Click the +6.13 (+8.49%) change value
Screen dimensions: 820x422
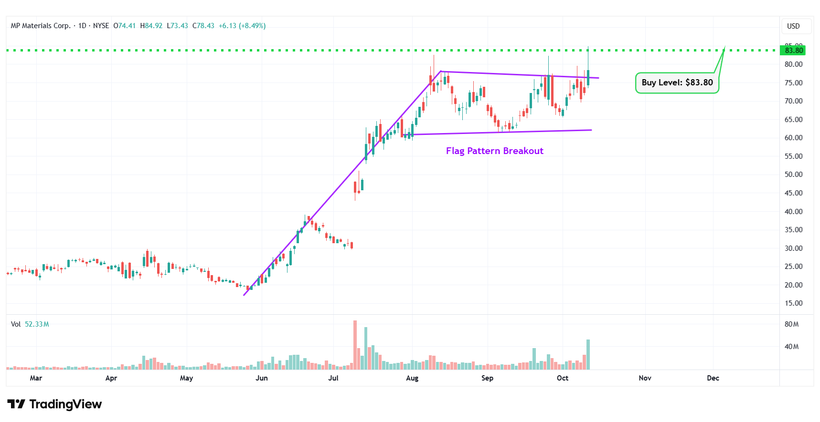click(242, 26)
